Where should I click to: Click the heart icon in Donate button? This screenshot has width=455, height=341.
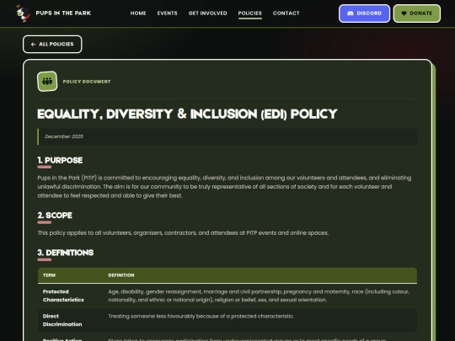click(404, 13)
